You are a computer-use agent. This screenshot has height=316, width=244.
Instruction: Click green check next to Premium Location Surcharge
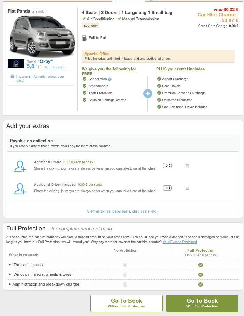click(159, 93)
